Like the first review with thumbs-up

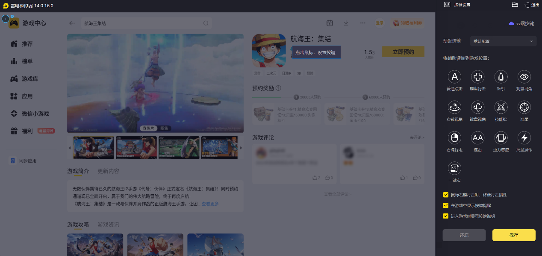click(315, 178)
